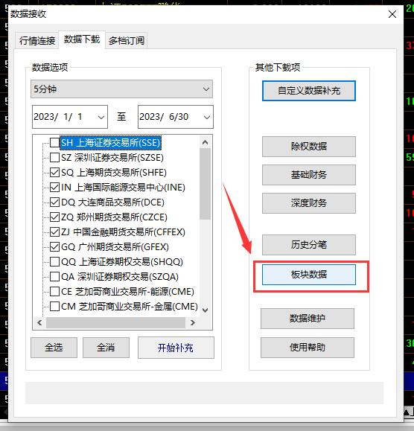Open the 5分钟 period dropdown
The image size is (414, 431).
pos(121,89)
